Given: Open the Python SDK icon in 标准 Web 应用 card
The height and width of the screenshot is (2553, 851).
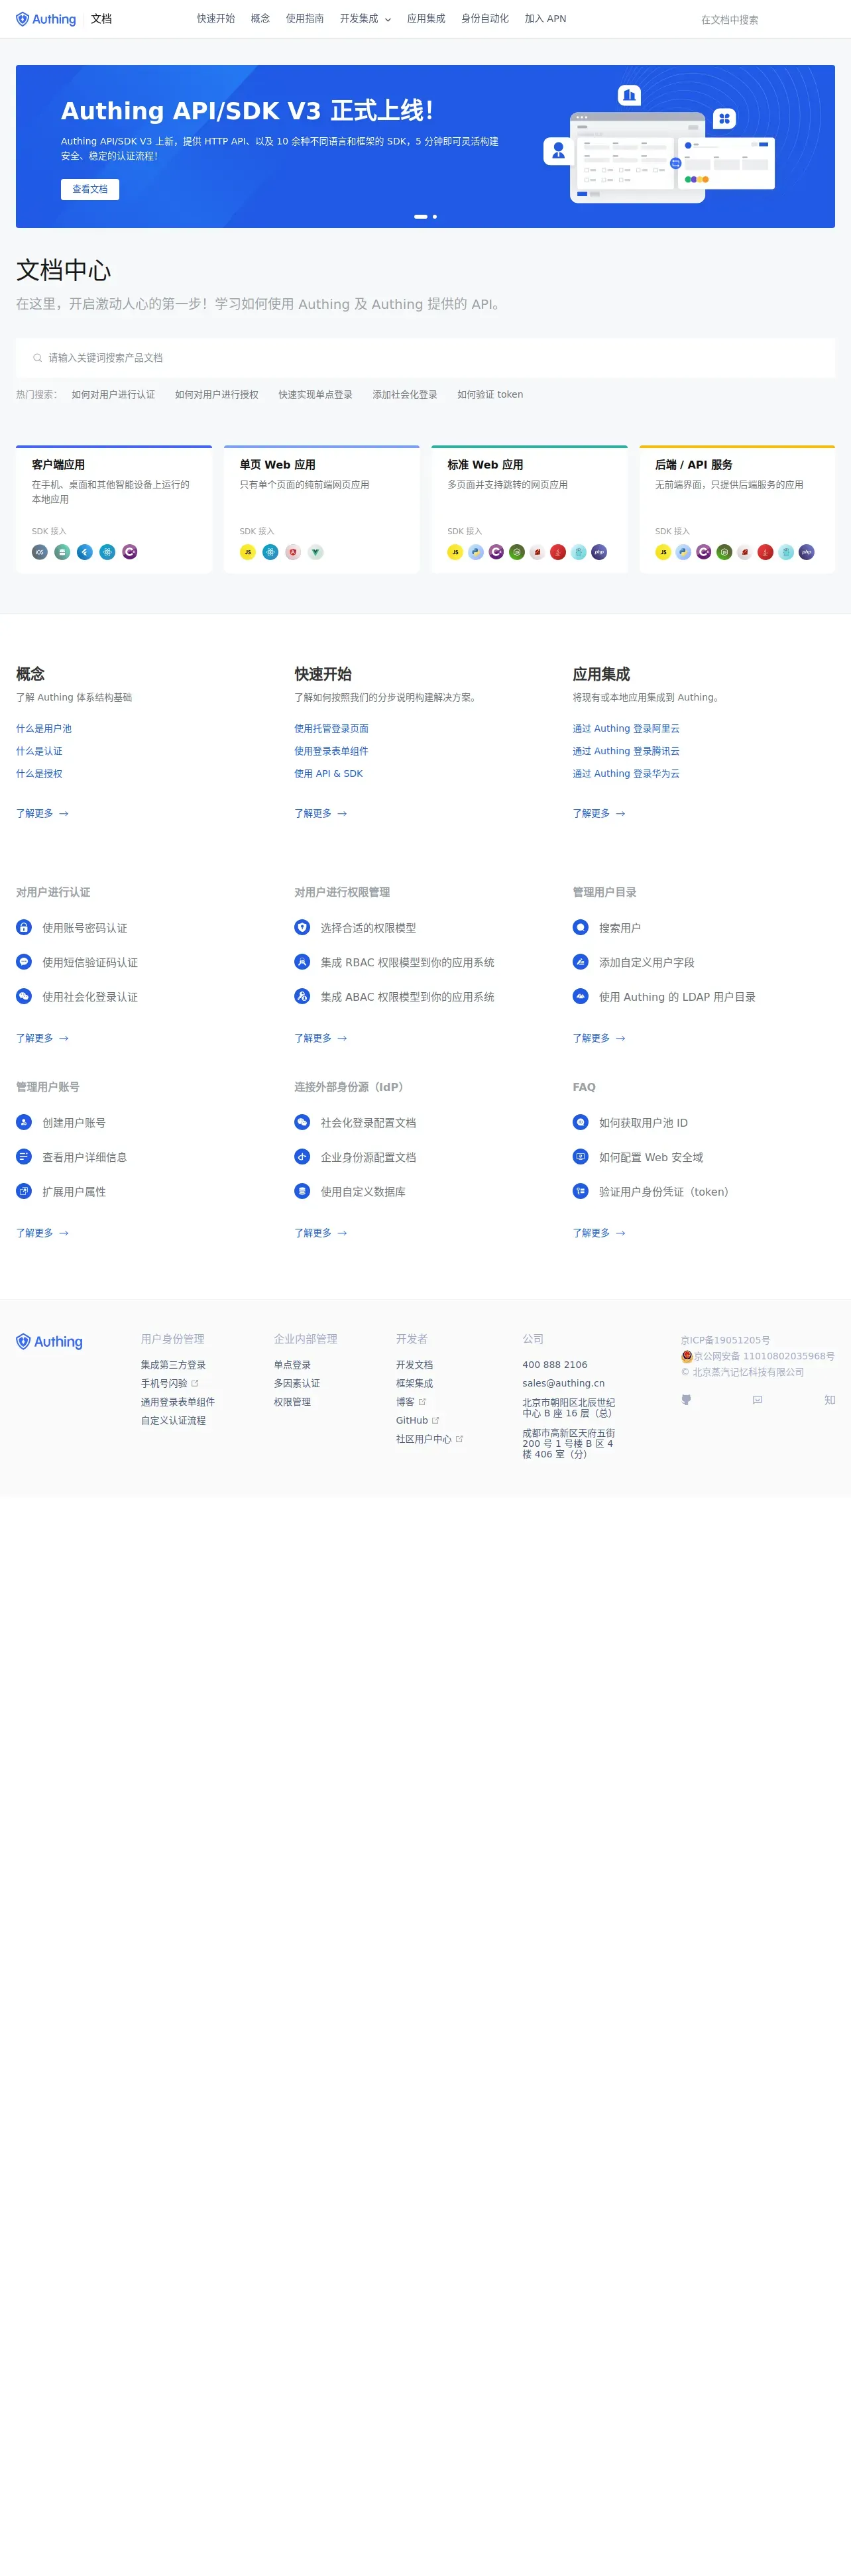Looking at the screenshot, I should [475, 552].
